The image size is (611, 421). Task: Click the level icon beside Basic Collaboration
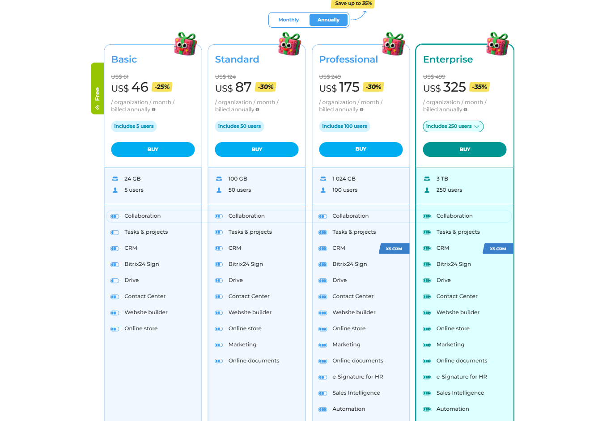coord(115,216)
